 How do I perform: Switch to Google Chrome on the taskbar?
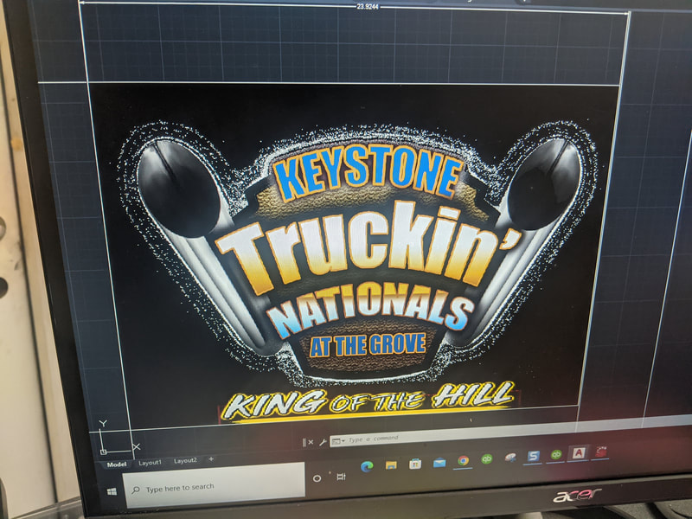(x=463, y=461)
